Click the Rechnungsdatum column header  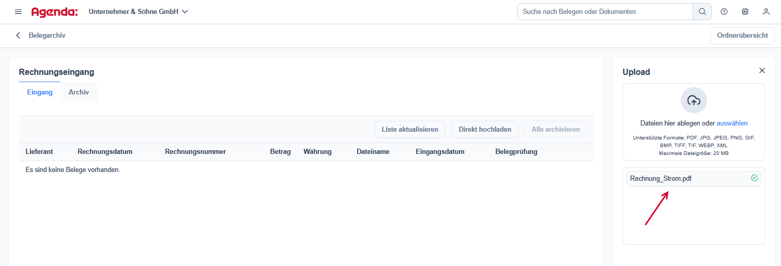click(x=105, y=152)
